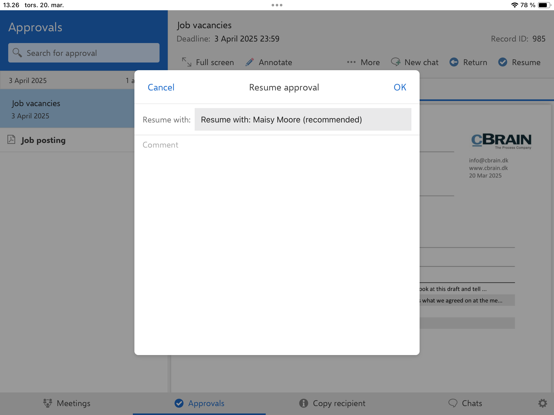
Task: Confirm Resume approval with OK
Action: click(x=400, y=87)
